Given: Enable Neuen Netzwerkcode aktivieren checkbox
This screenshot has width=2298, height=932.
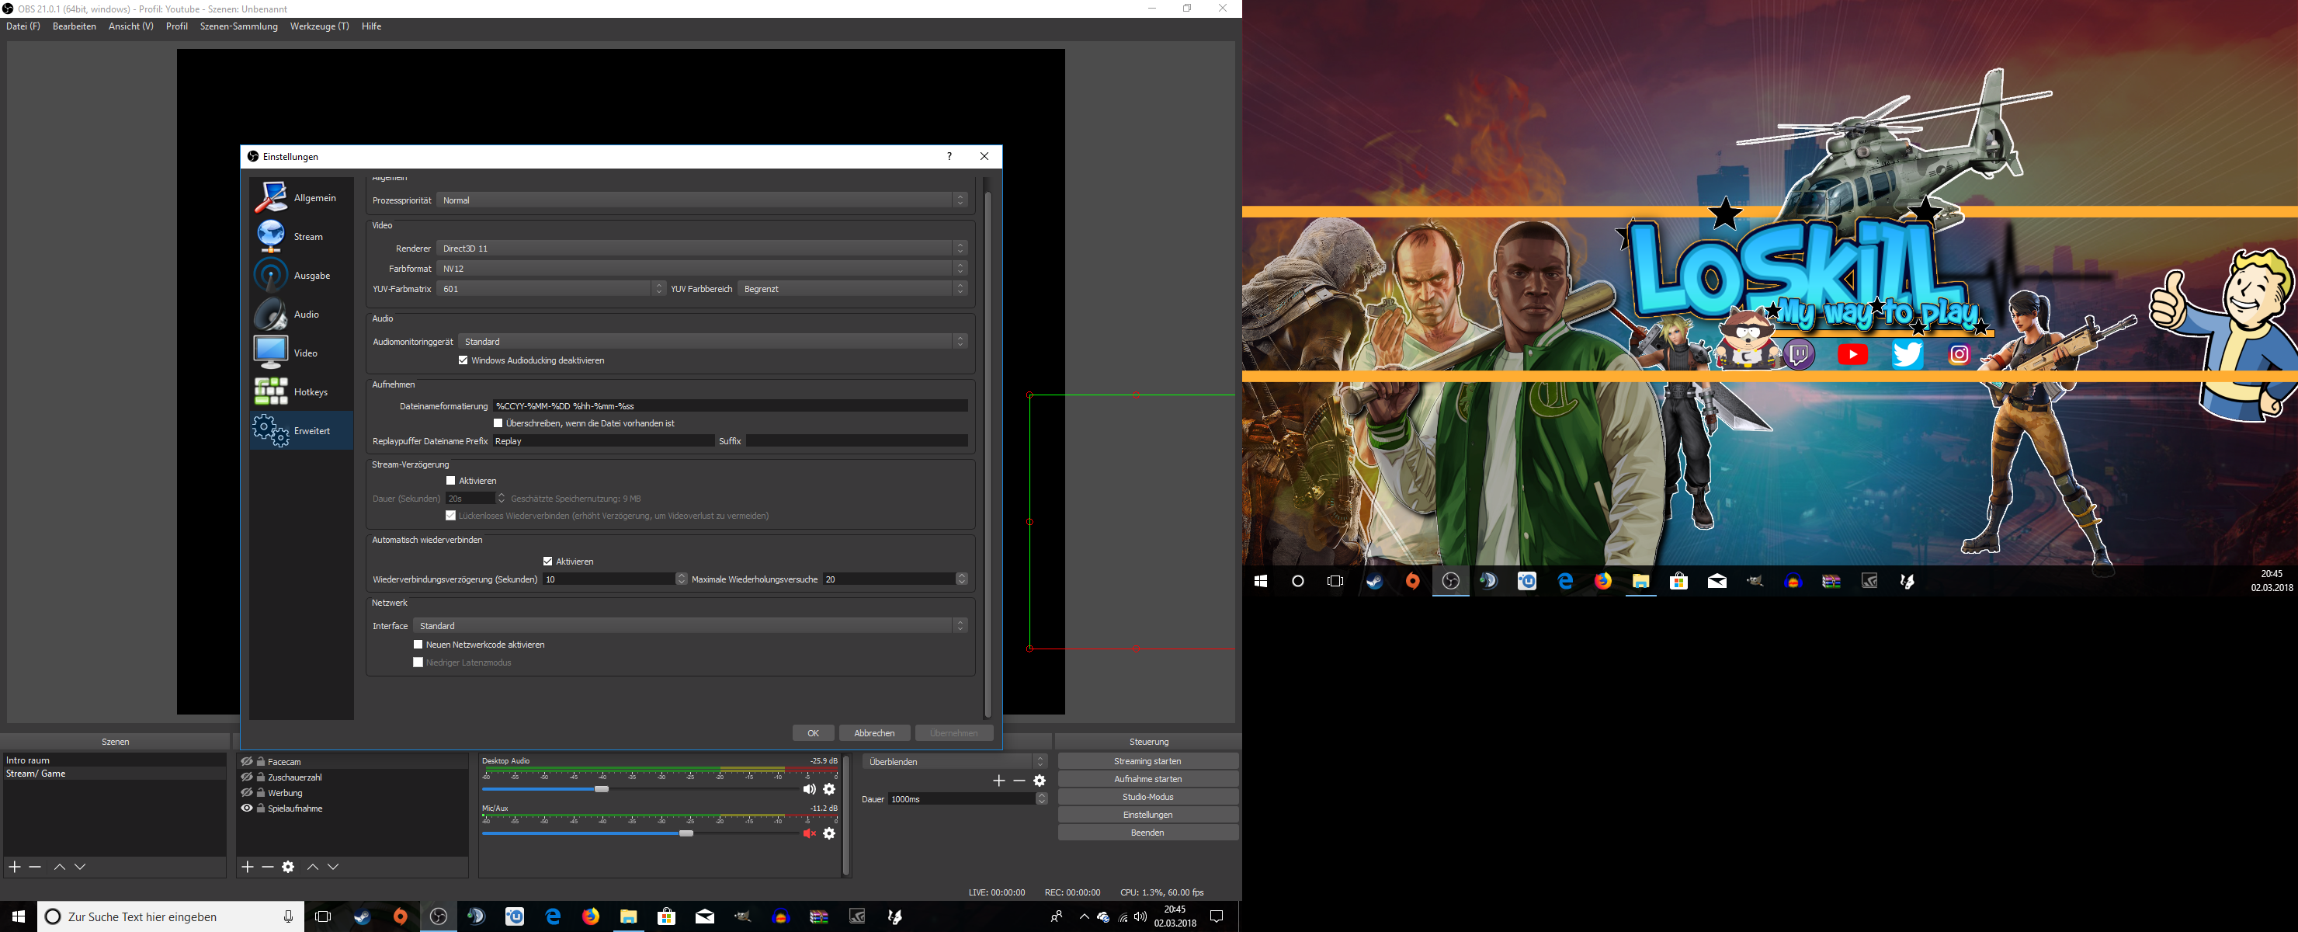Looking at the screenshot, I should point(418,645).
